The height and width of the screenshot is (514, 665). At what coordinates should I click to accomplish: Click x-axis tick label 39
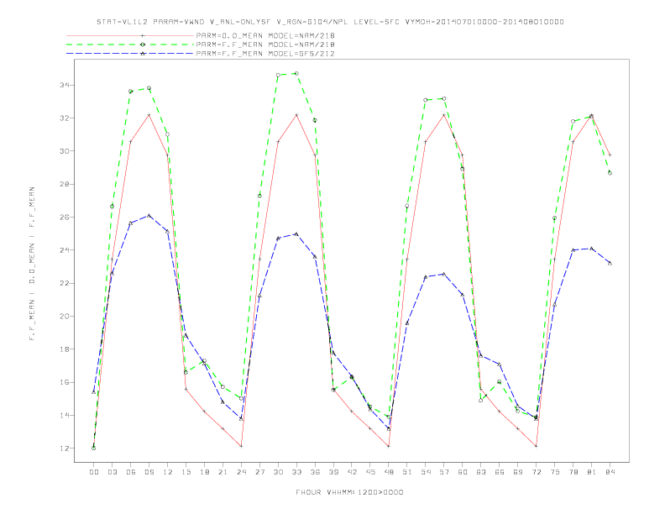pyautogui.click(x=333, y=472)
